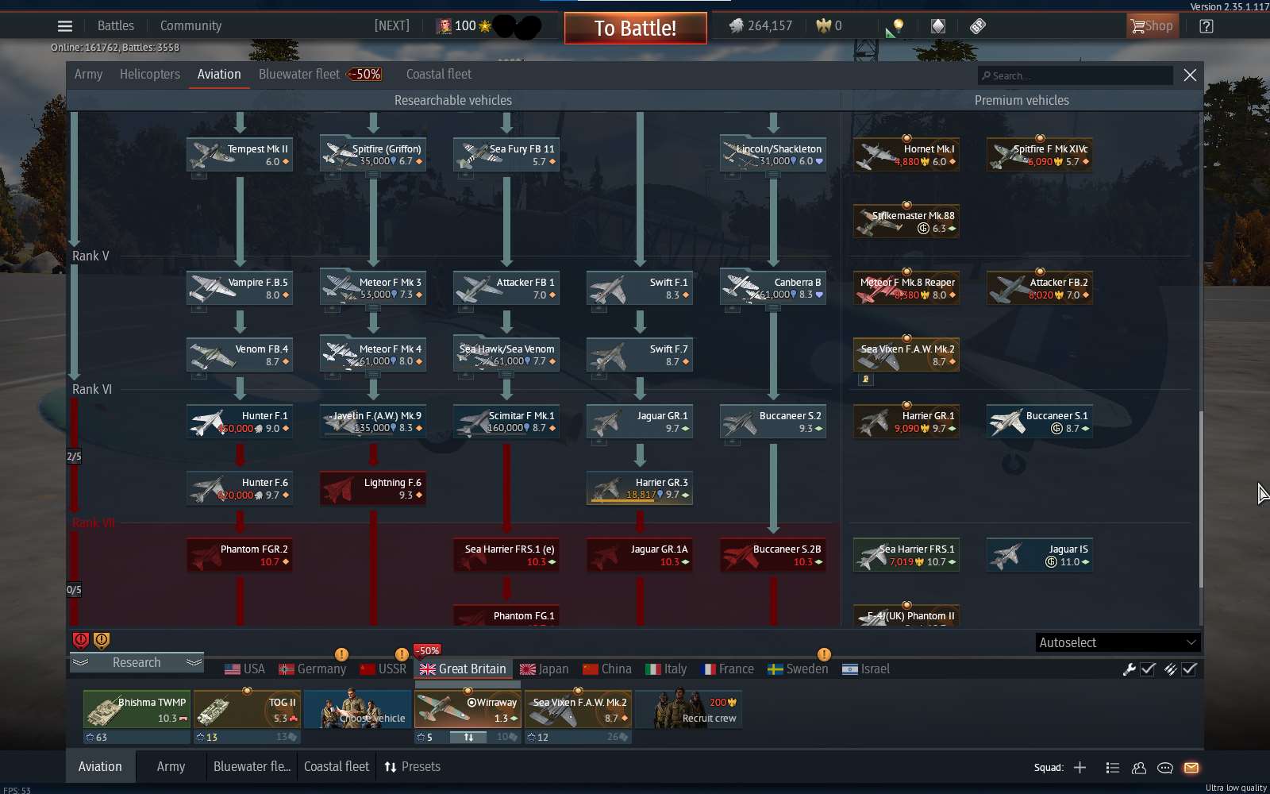
Task: Select the China nation tab
Action: (607, 669)
